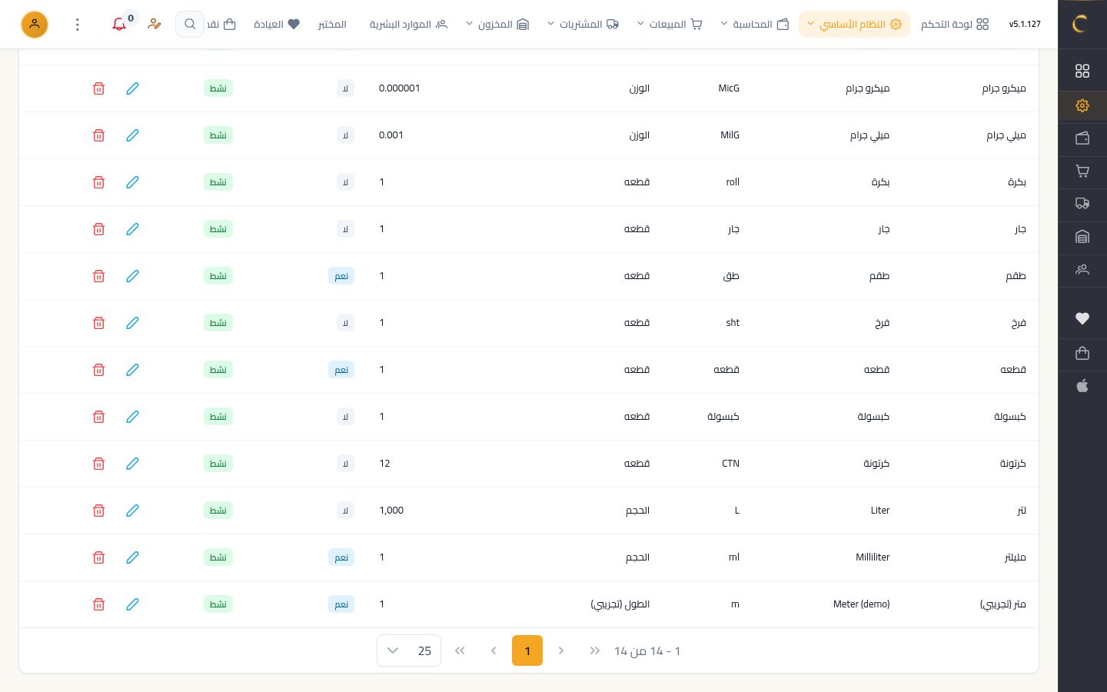The width and height of the screenshot is (1107, 692).
Task: Open the notifications bell
Action: [119, 25]
